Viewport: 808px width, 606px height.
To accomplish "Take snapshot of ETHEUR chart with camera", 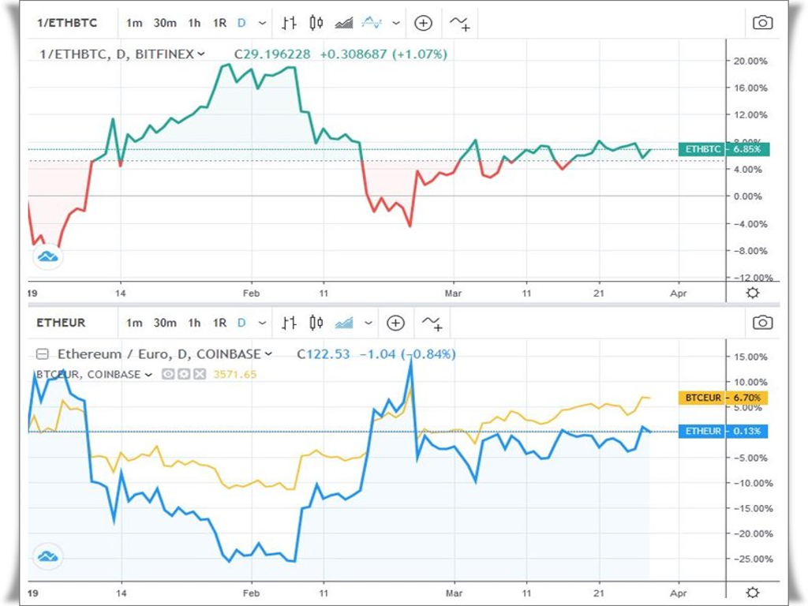I will tap(762, 322).
